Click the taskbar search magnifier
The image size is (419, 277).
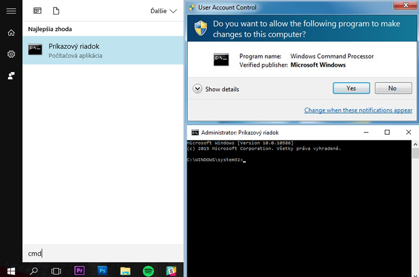tap(34, 271)
